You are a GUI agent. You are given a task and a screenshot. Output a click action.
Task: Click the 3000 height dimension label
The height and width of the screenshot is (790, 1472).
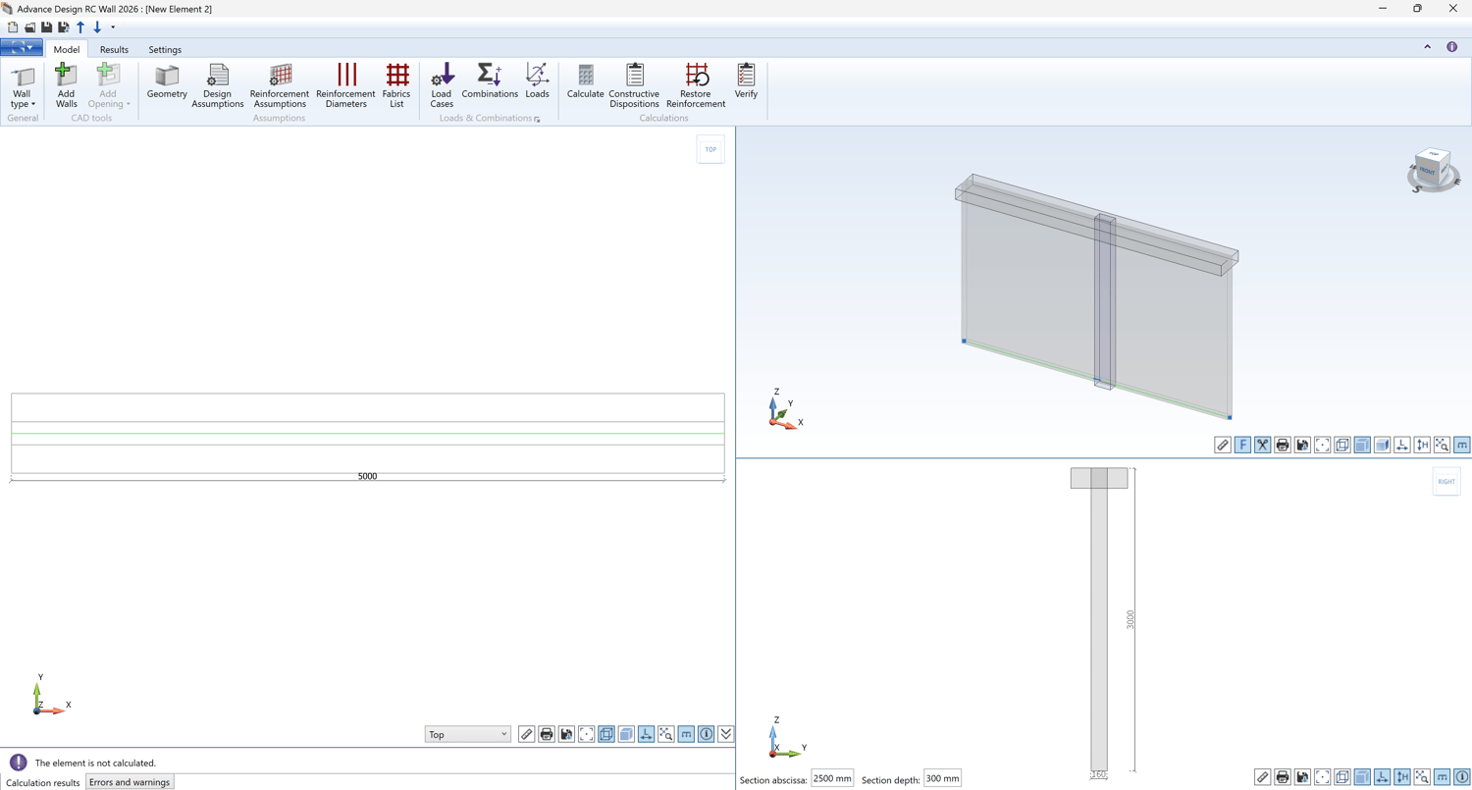[x=1130, y=619]
